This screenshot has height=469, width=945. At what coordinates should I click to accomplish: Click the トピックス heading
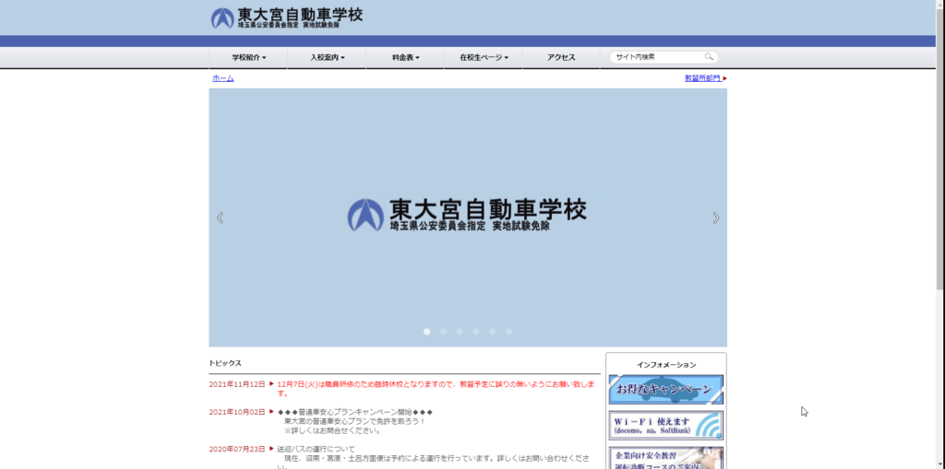(225, 363)
